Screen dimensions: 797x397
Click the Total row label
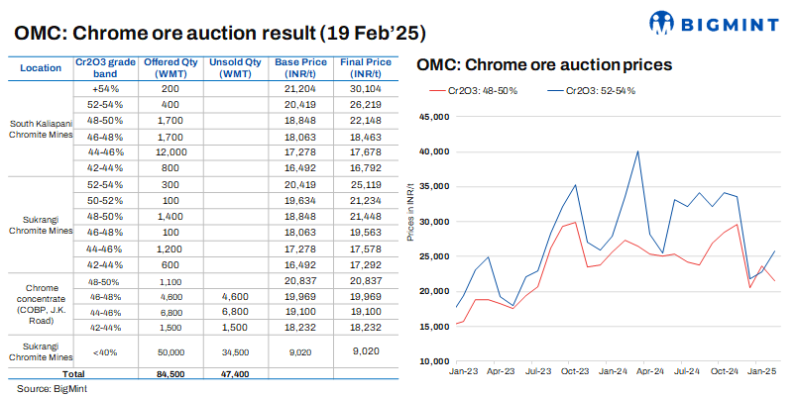(x=72, y=375)
